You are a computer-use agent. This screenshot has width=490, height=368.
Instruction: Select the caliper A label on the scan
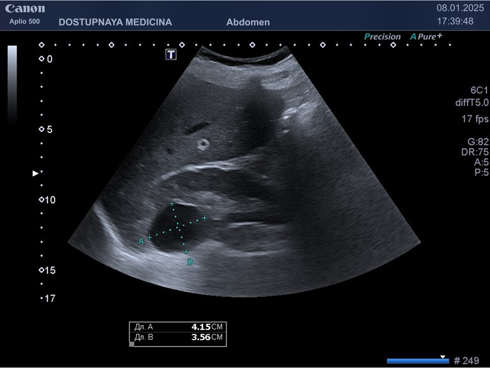pos(141,241)
